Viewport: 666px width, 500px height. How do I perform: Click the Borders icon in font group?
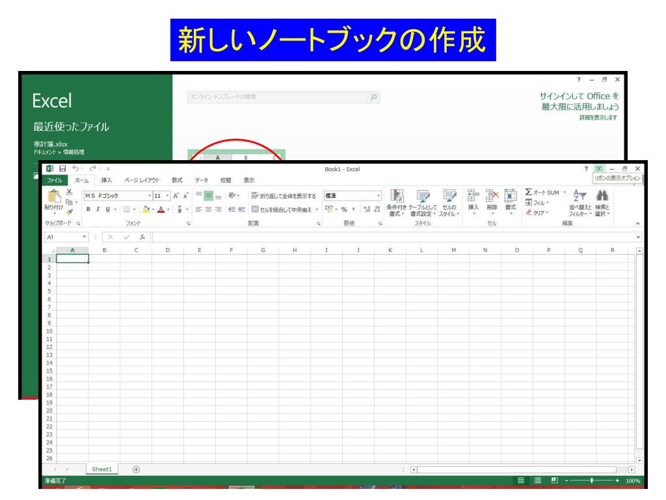pyautogui.click(x=127, y=209)
